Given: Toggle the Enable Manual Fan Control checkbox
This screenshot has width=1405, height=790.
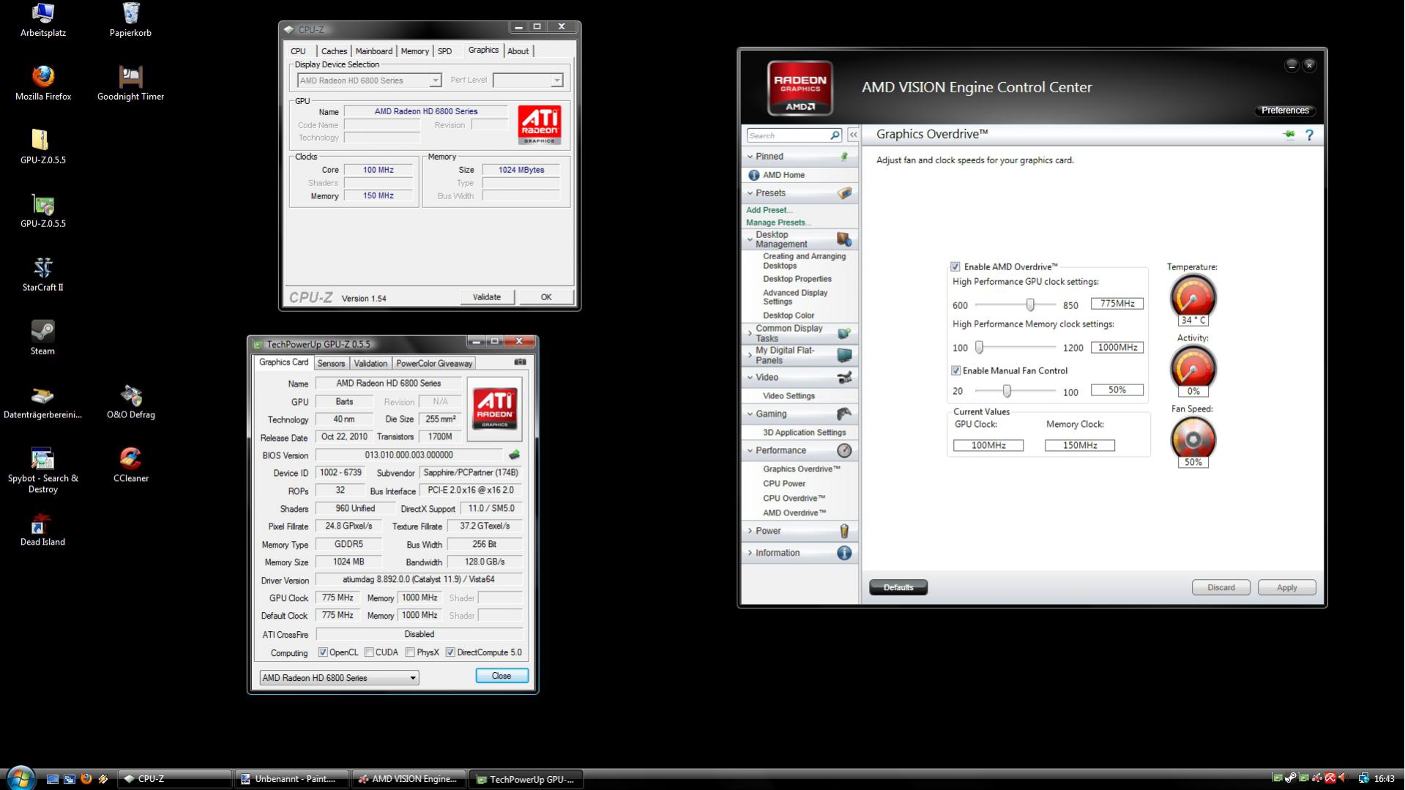Looking at the screenshot, I should tap(955, 371).
